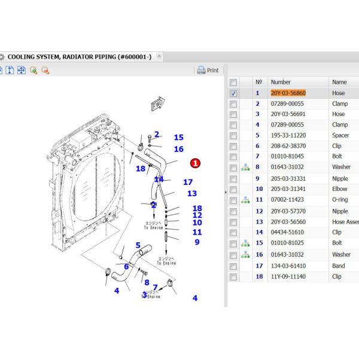Open the washer sub-assembly icon in row 16
The height and width of the screenshot is (359, 359).
coord(245,255)
